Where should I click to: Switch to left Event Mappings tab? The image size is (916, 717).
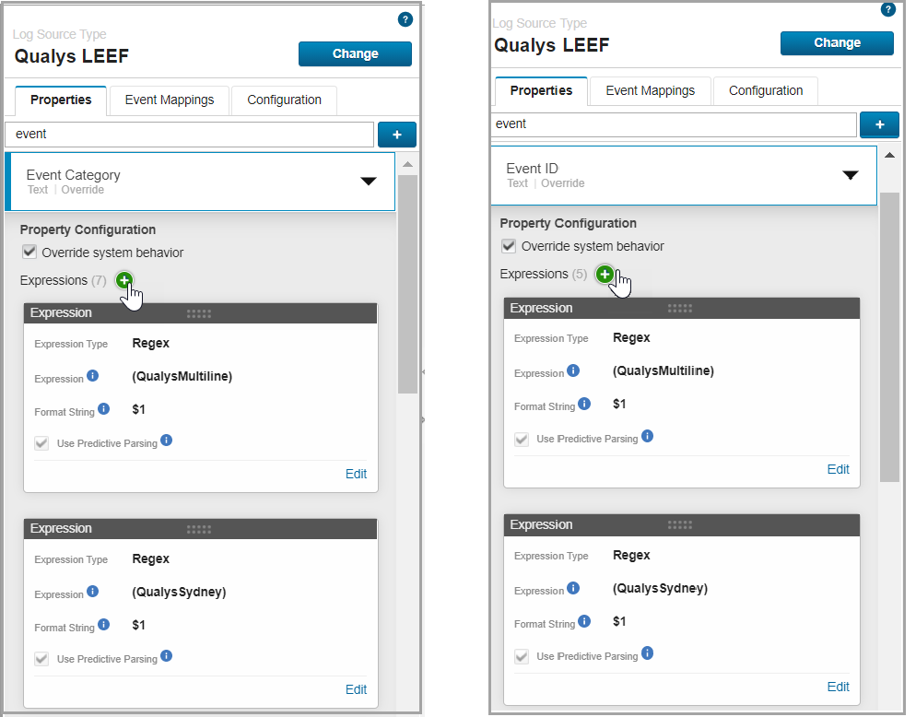click(170, 100)
